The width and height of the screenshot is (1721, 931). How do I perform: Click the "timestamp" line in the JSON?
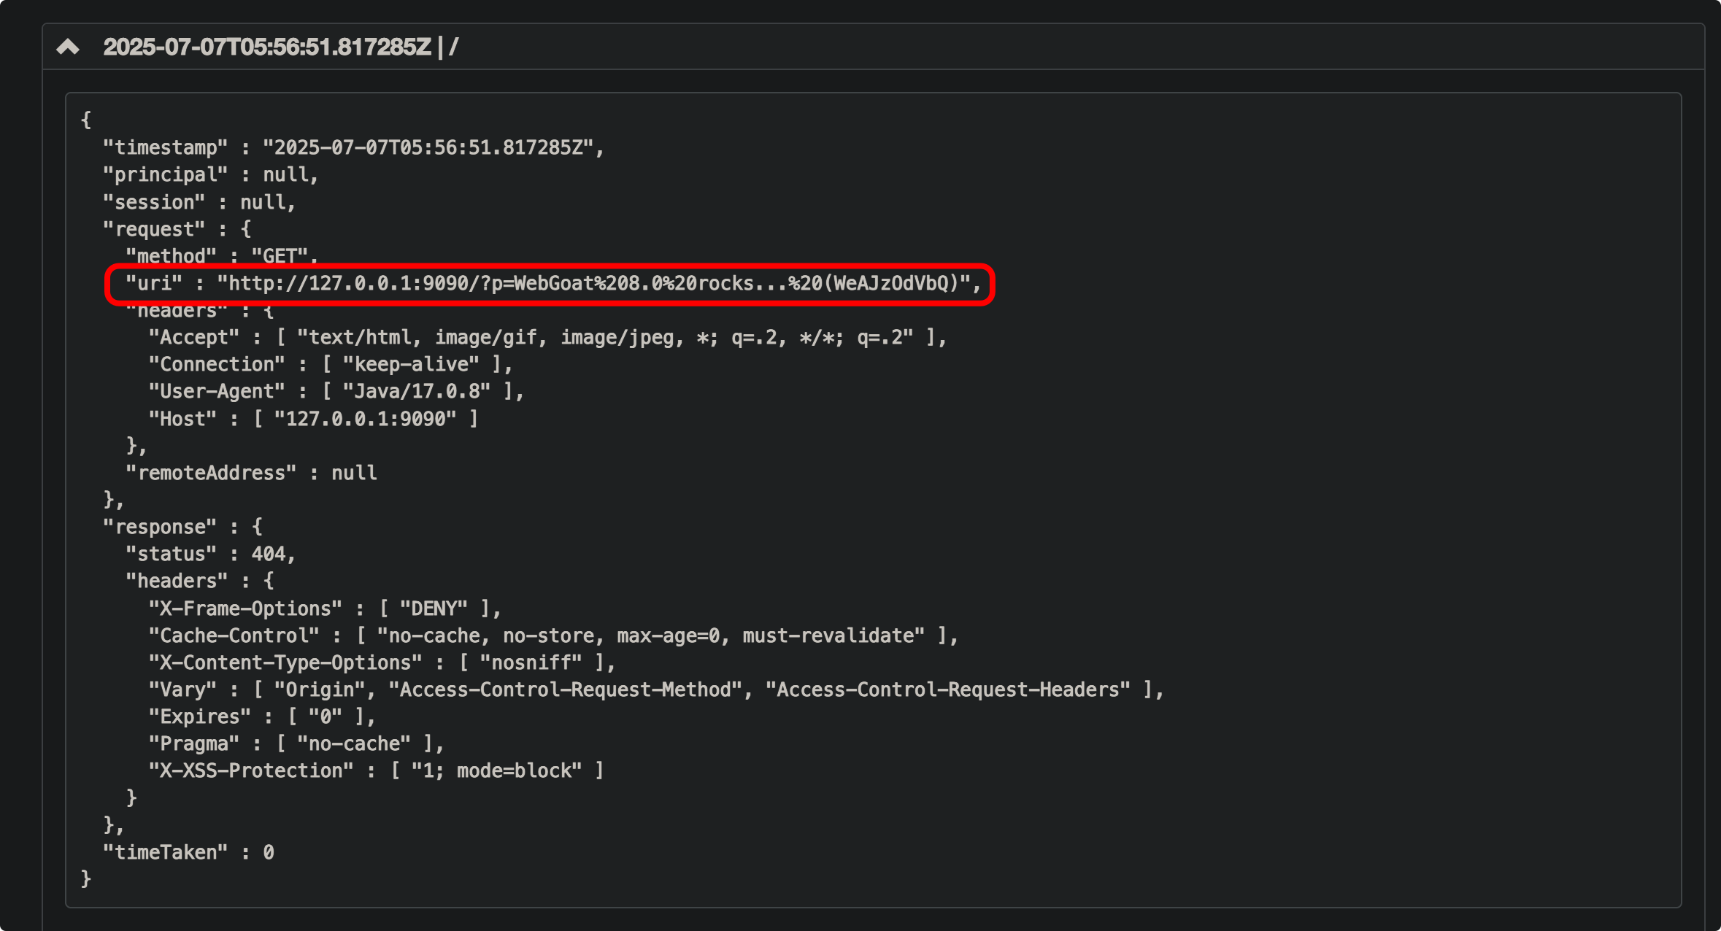pos(354,148)
